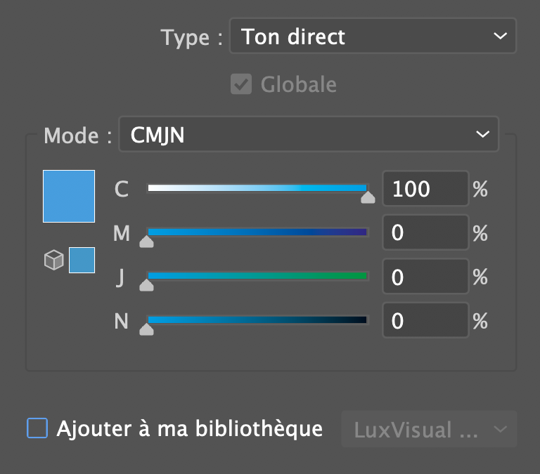This screenshot has height=474, width=540.
Task: Click the J (yellow) slider handle
Action: 146,285
